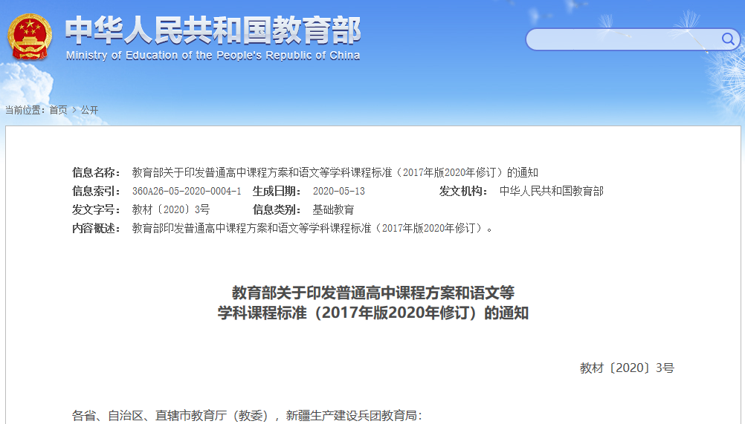
Task: Select the date 2020-05-13
Action: coord(339,191)
